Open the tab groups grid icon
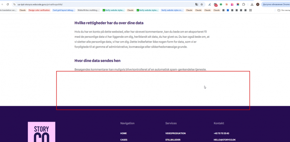This screenshot has width=290, height=142. pos(250,10)
